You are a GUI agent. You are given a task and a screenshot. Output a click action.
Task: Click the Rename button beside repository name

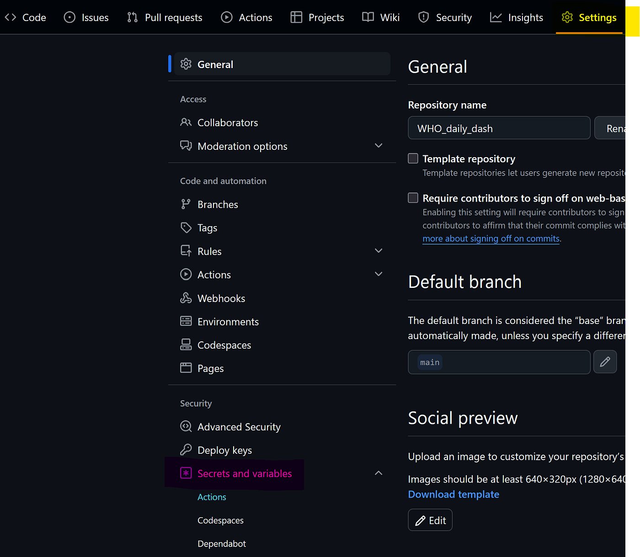610,128
